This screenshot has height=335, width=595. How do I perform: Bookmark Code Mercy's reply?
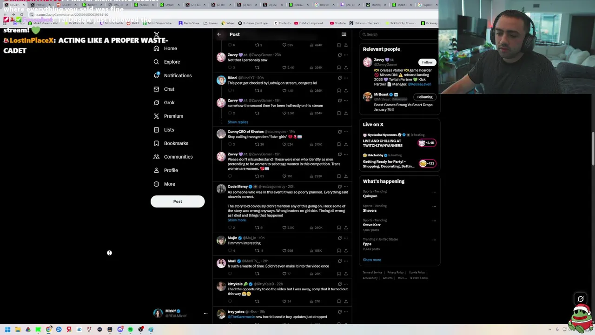click(339, 228)
